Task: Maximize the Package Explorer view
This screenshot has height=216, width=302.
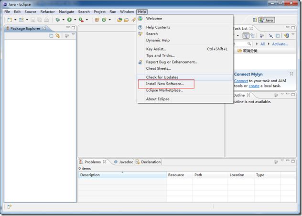Action: coord(73,28)
